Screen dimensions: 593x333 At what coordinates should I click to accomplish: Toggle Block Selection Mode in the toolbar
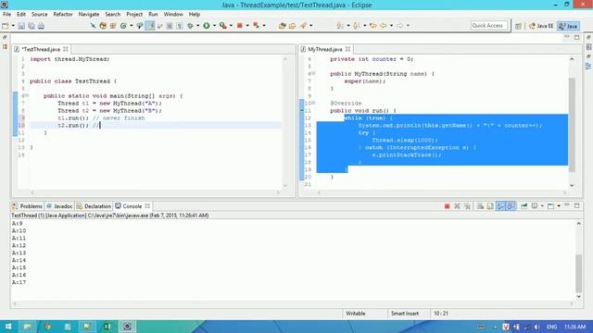(x=170, y=26)
